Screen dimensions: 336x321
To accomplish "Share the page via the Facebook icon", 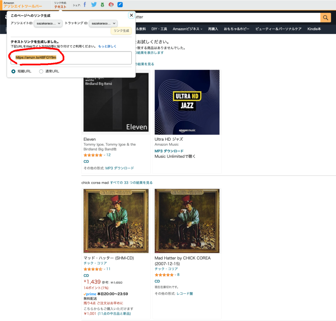I will 85,5.
